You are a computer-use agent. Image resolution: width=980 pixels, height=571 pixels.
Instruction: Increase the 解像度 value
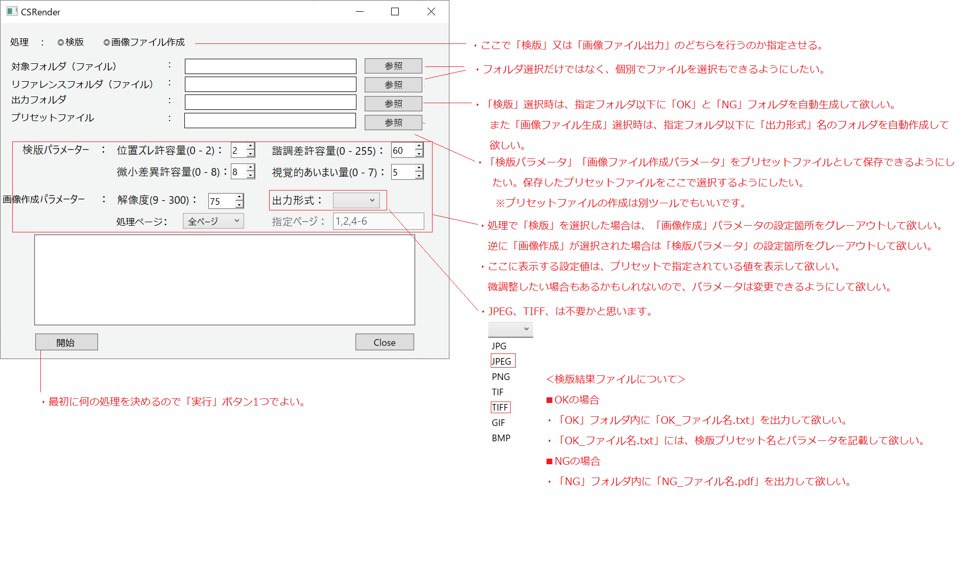pos(239,197)
